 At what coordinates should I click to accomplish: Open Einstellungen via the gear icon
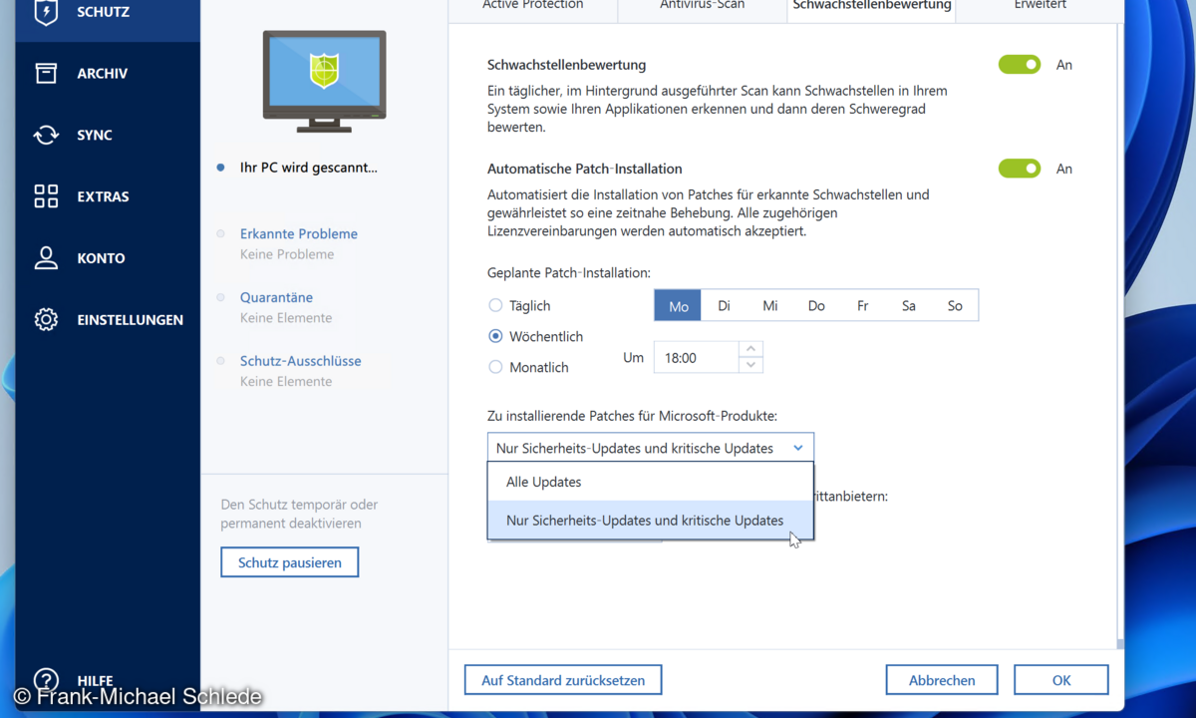click(x=45, y=319)
